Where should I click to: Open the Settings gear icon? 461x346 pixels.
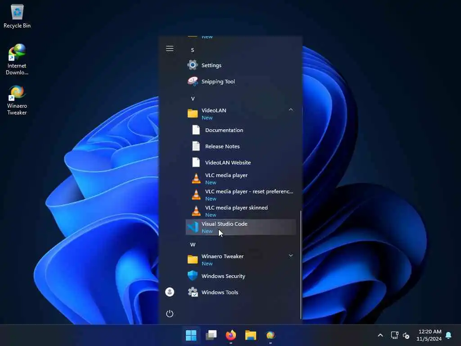pos(193,65)
